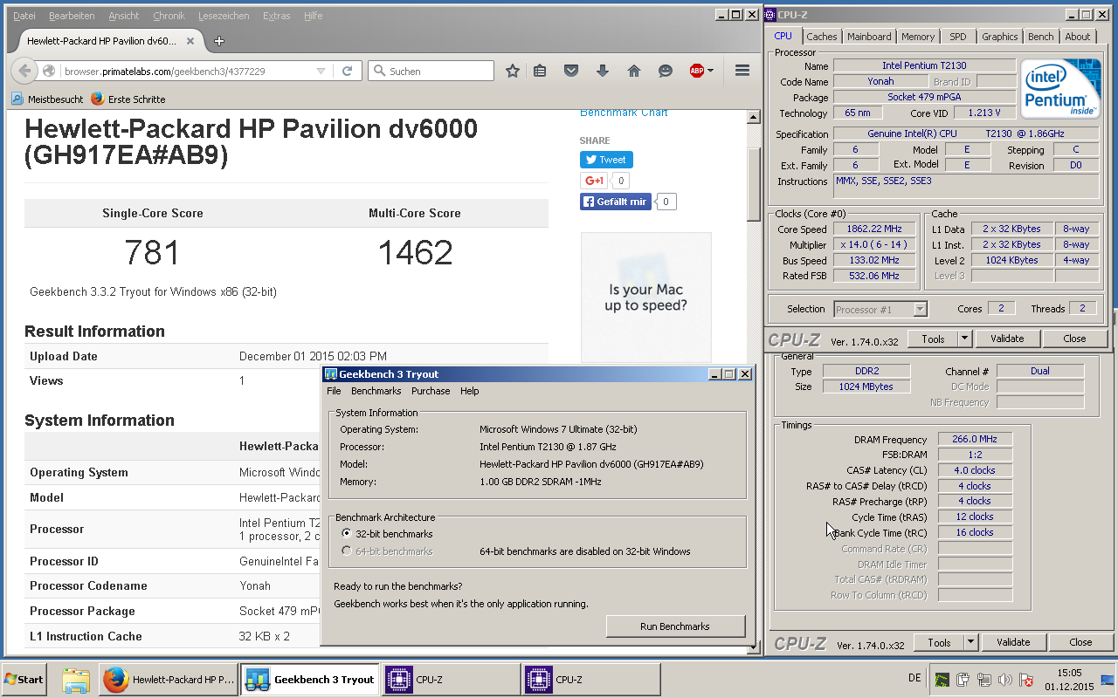The image size is (1118, 698).
Task: Open Help menu in Geekbench
Action: 470,391
